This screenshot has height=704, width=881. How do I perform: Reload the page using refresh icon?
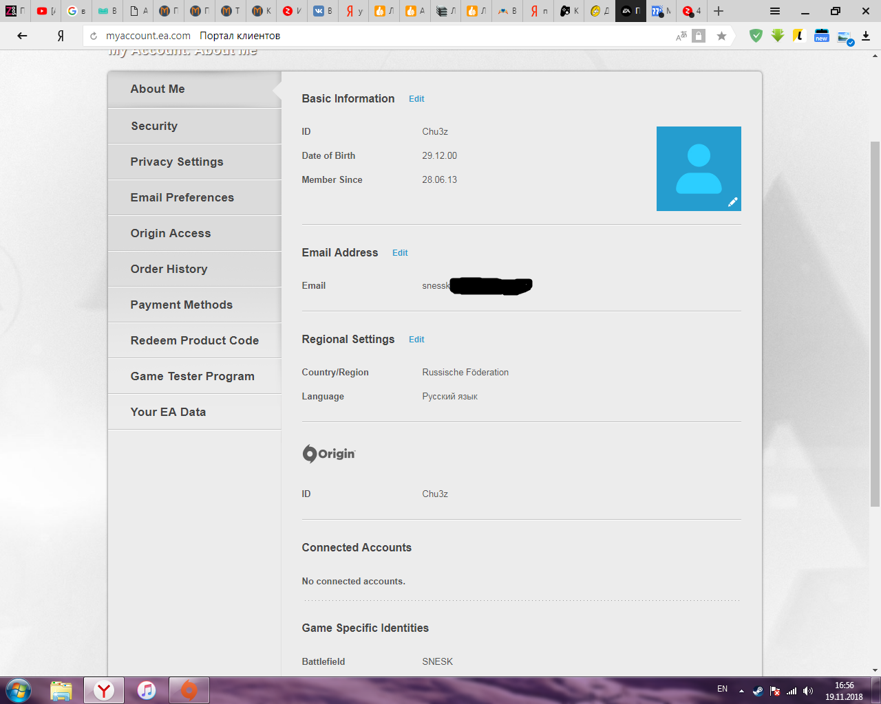(94, 36)
